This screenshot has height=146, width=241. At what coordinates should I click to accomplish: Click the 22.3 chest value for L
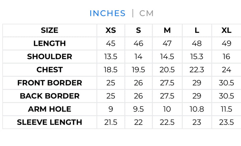[x=197, y=70]
